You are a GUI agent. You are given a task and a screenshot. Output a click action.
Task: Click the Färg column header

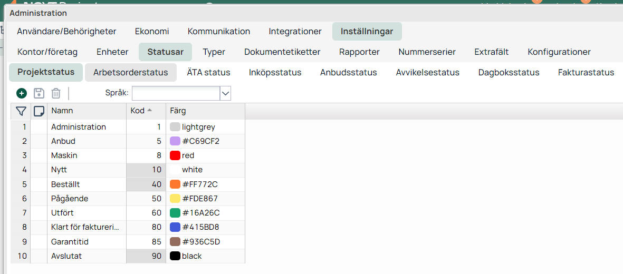pos(205,111)
